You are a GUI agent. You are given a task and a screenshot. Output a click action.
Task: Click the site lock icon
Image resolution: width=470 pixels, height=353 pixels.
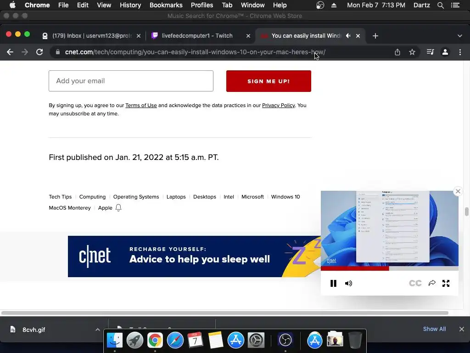57,52
